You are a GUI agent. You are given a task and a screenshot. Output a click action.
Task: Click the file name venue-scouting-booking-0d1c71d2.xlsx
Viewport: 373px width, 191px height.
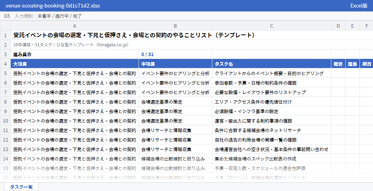tap(52, 6)
